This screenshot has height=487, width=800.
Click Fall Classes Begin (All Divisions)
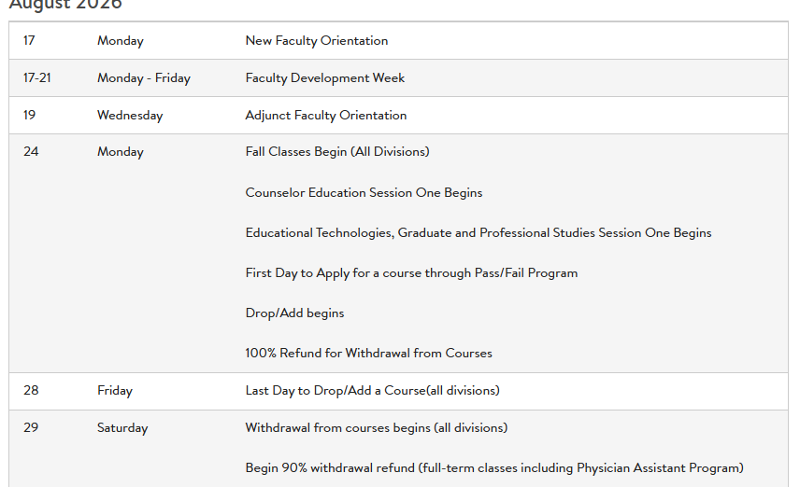coord(337,152)
